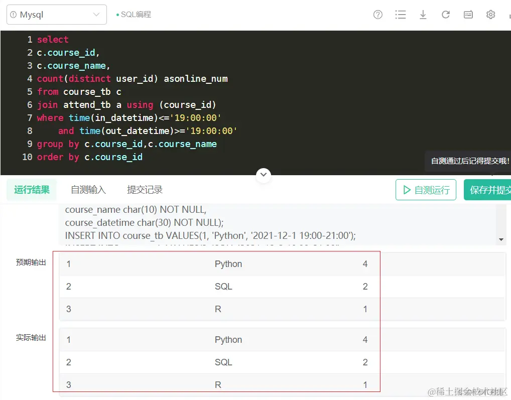Image resolution: width=511 pixels, height=400 pixels.
Task: Click 'c.course_name,' on code line 3
Action: coord(74,66)
